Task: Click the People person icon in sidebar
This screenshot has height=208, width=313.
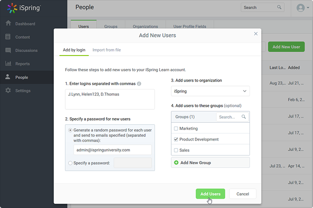Action: [7, 77]
